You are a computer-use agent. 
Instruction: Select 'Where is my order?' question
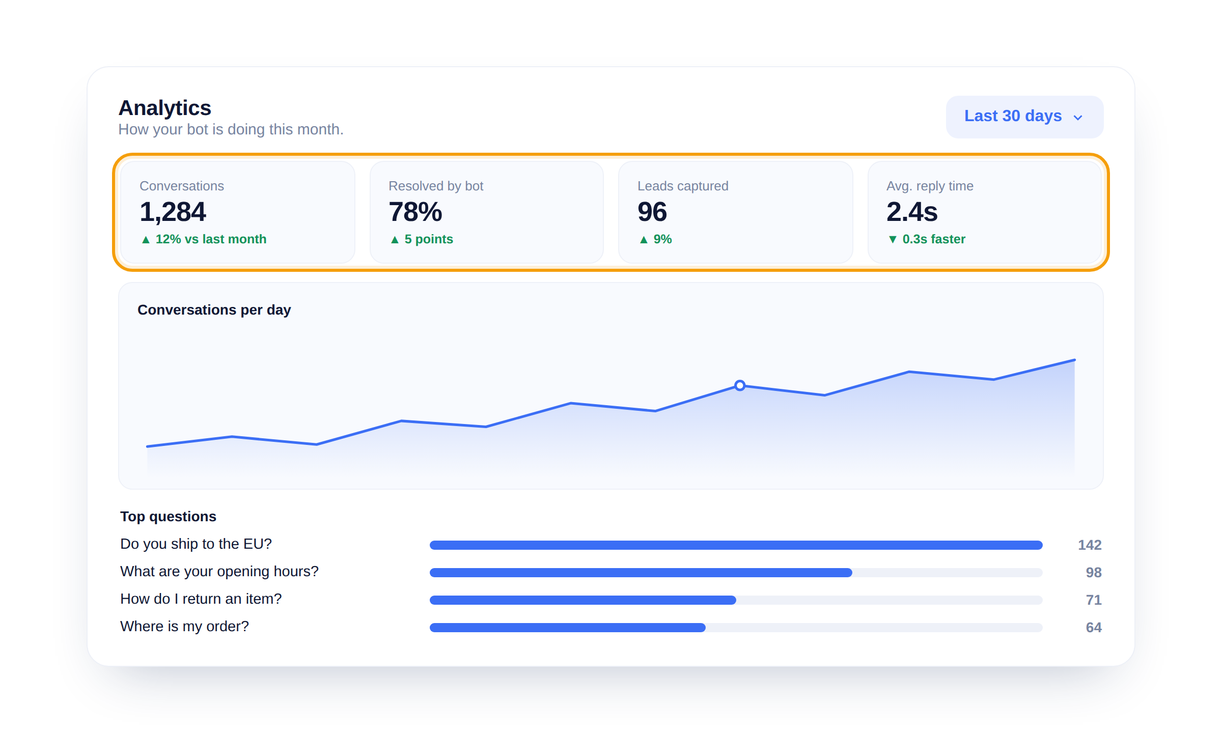point(184,626)
